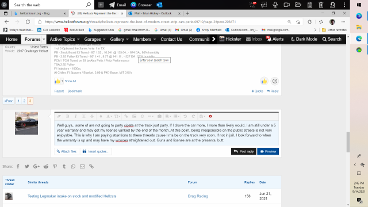Open Active Topics menu item
The width and height of the screenshot is (368, 207).
coord(63,39)
